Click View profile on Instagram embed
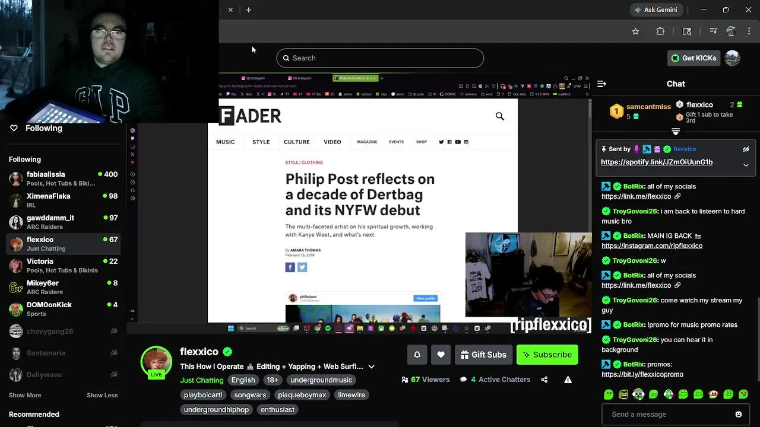 tap(425, 298)
